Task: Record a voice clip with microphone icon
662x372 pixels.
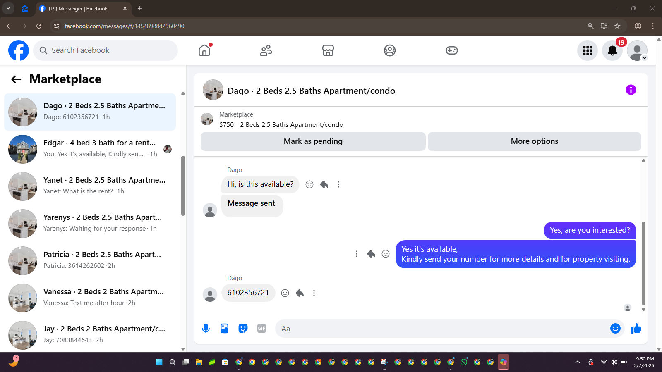Action: tap(206, 329)
